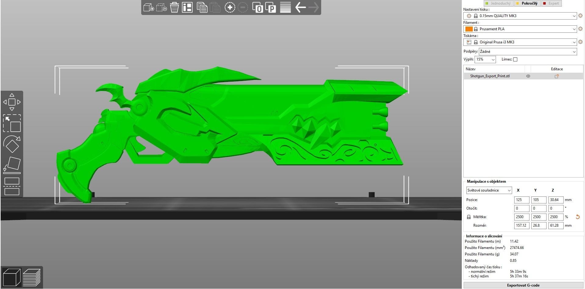
Task: Select the Place on face tool
Action: click(x=12, y=165)
